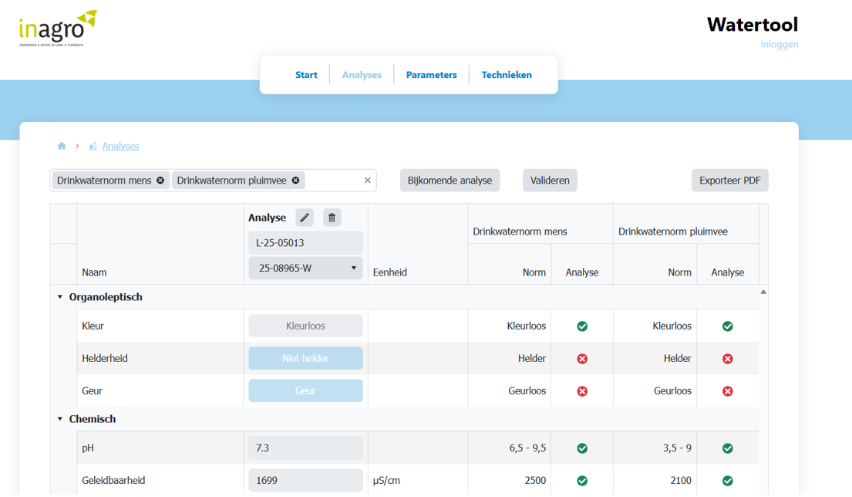Open the Kleurloos value selector for Kleur
Screen dimensions: 852x497
pyautogui.click(x=305, y=326)
